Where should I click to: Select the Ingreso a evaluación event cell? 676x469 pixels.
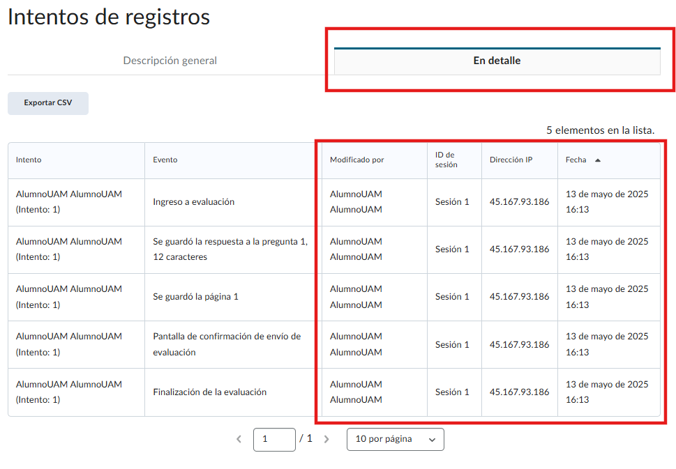click(193, 202)
